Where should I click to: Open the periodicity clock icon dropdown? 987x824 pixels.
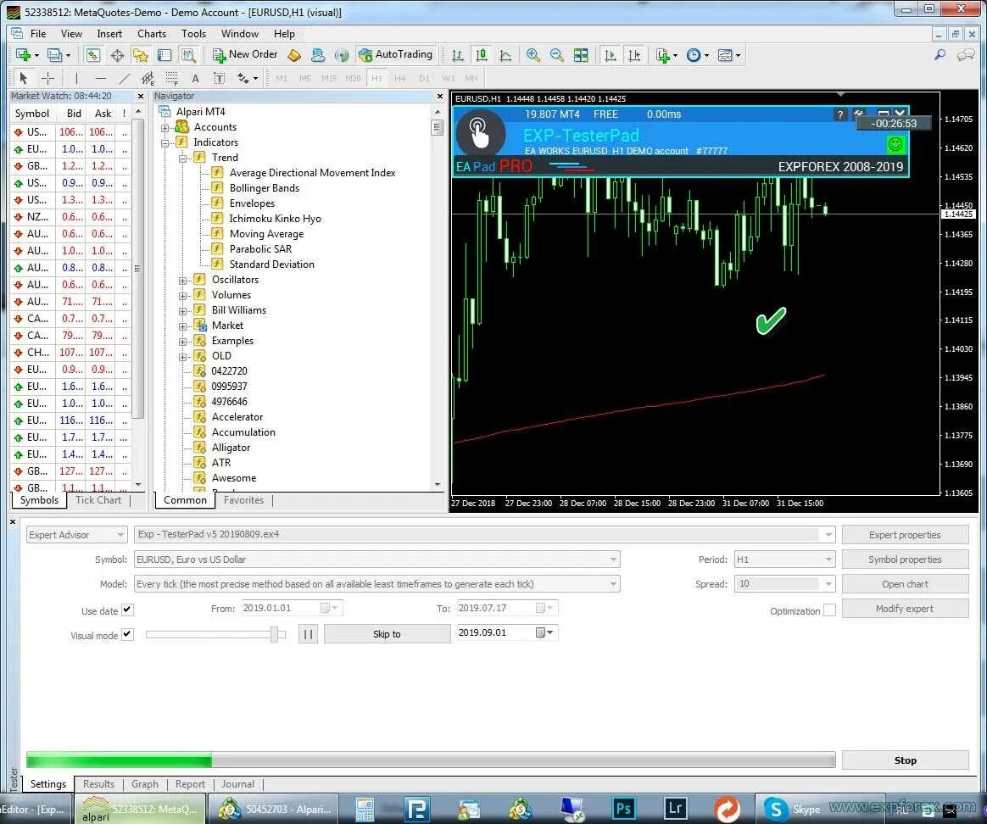[698, 55]
